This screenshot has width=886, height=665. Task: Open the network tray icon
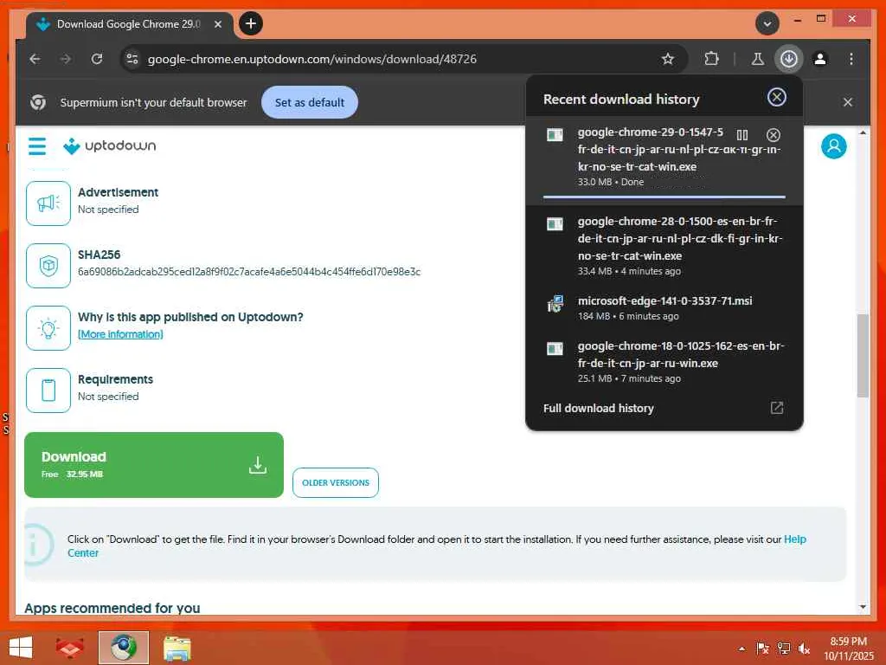pos(783,649)
